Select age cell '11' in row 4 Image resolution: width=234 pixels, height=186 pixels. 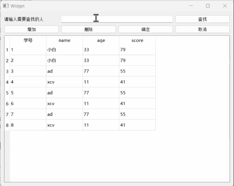[x=101, y=82]
